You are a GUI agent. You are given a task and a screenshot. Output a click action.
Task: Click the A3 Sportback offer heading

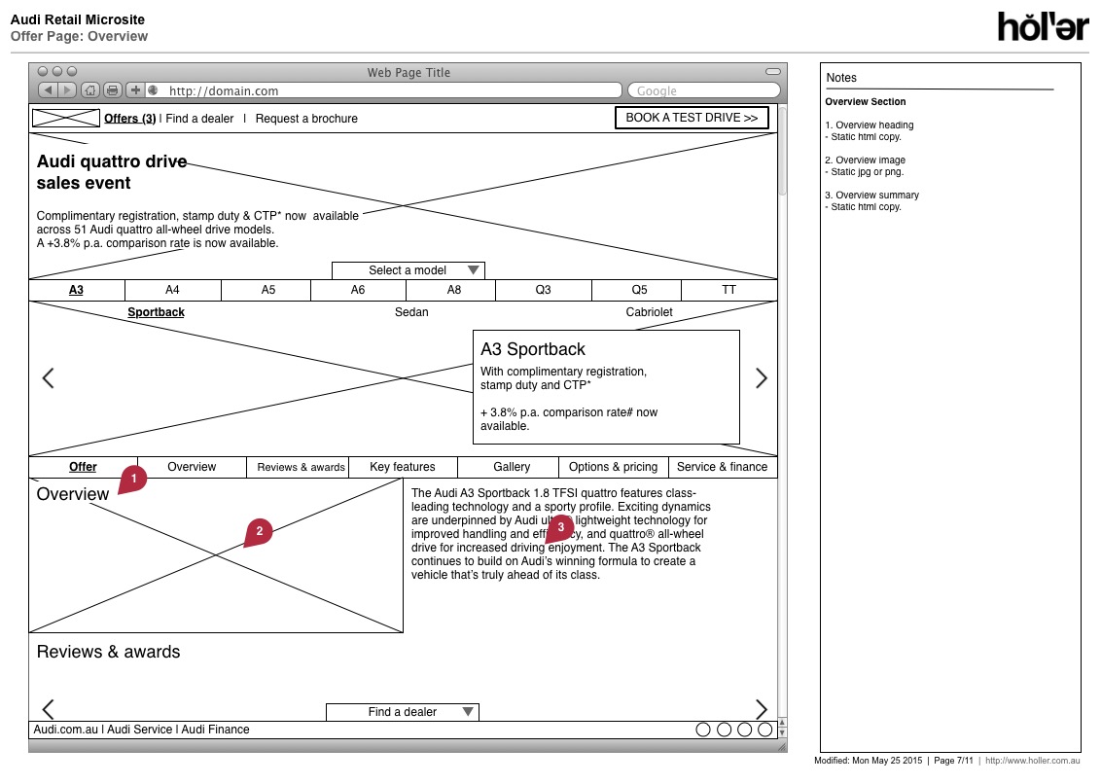(533, 349)
